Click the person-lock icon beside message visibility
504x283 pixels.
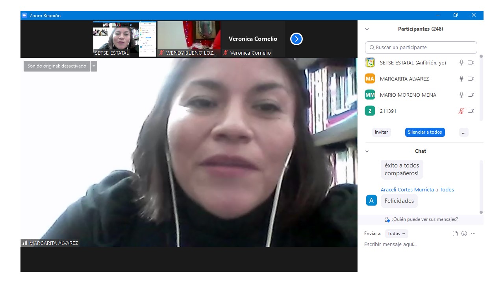(387, 220)
